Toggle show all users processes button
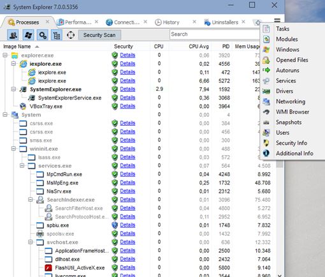Viewport: 325px width, 277px height. click(13, 35)
